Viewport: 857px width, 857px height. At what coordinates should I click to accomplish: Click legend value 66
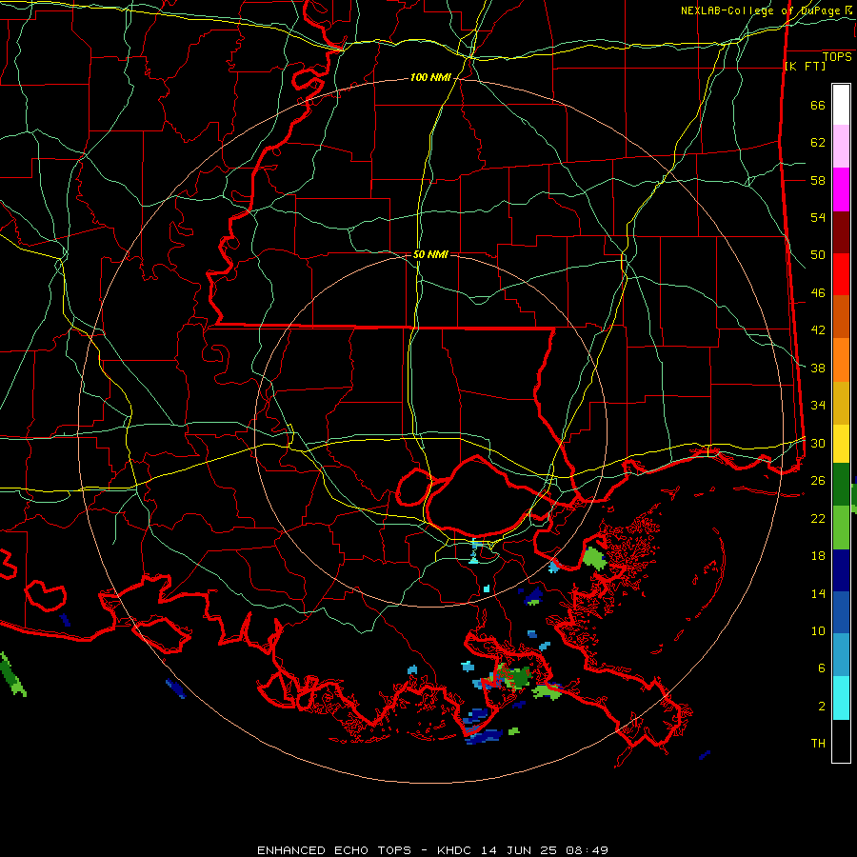[x=818, y=106]
